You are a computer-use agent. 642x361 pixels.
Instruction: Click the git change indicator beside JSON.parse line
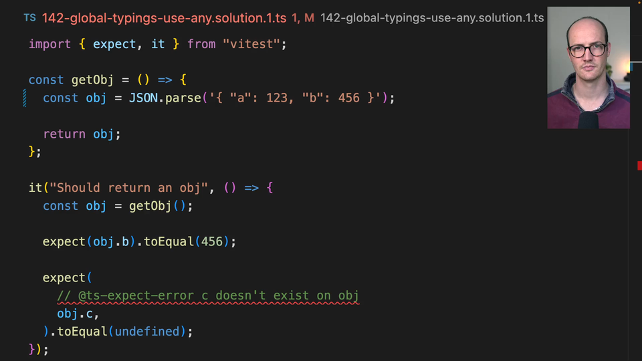pyautogui.click(x=25, y=98)
